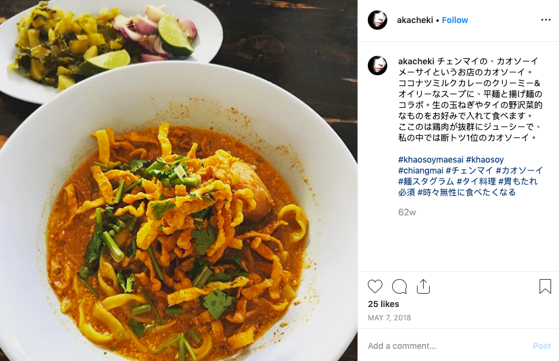Open the #麺スタグラム hashtag
Screen dimensions: 559x361
(x=426, y=181)
